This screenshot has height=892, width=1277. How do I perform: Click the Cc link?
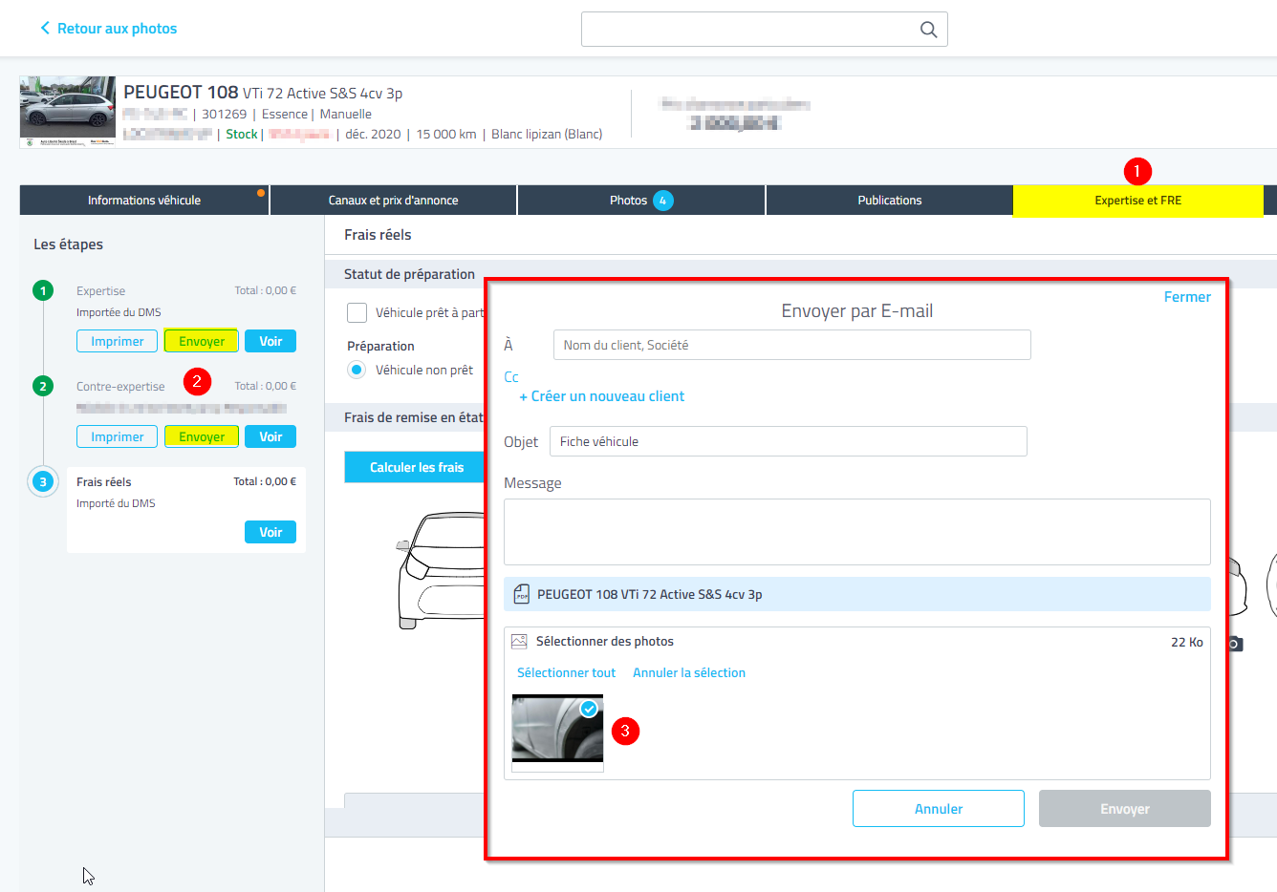pyautogui.click(x=511, y=377)
